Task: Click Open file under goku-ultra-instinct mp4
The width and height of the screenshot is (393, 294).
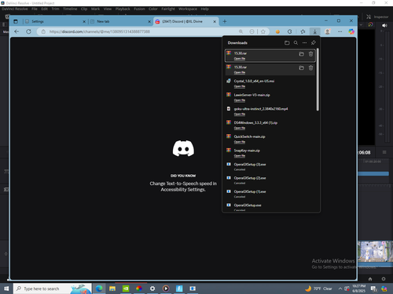Action: coord(240,114)
